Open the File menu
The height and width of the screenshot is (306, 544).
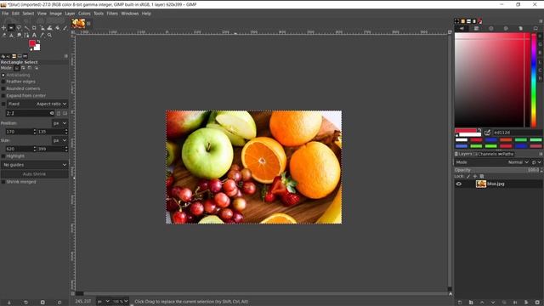coord(5,14)
